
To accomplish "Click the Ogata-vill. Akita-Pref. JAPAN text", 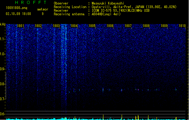I will (118, 7).
